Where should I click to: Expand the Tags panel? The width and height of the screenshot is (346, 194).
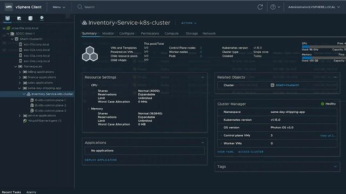pos(335,167)
